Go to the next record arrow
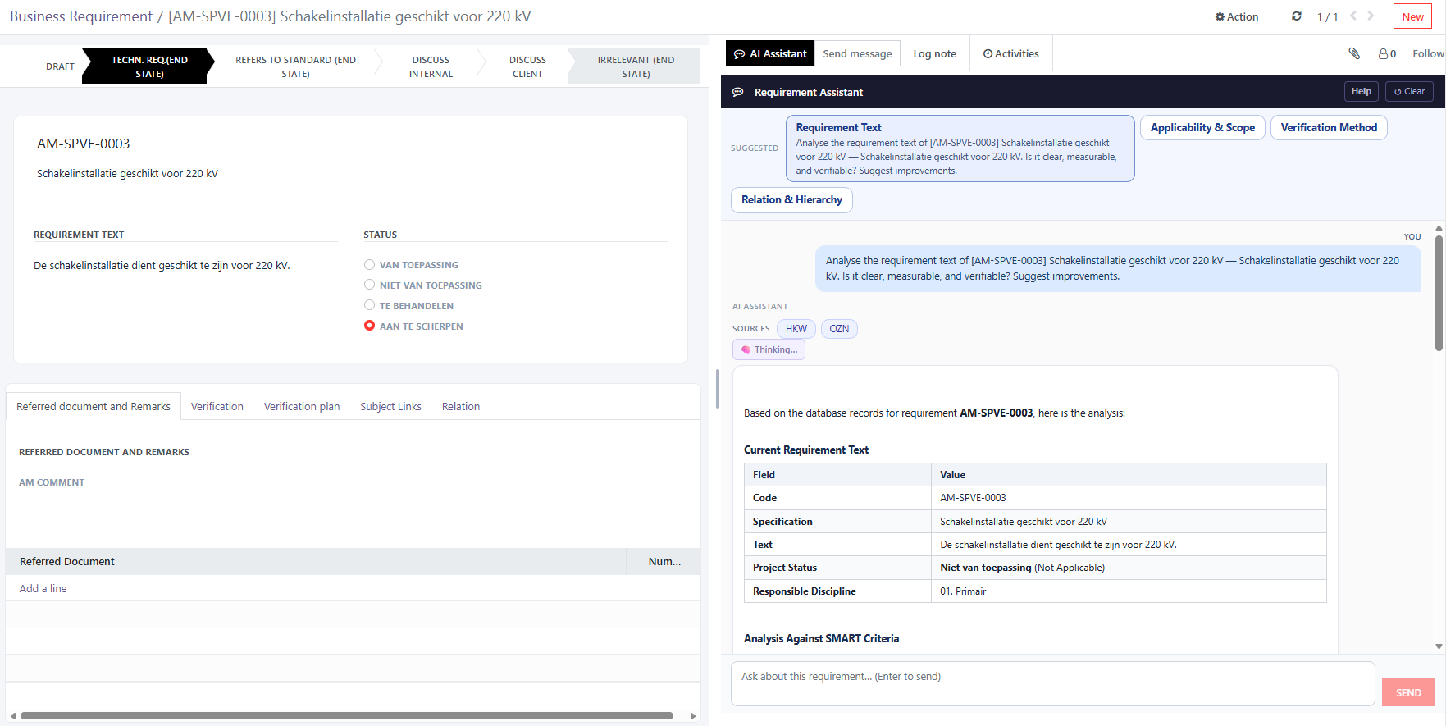Viewport: 1446px width, 726px height. point(1371,16)
